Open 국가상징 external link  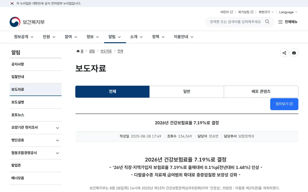pyautogui.click(x=246, y=12)
